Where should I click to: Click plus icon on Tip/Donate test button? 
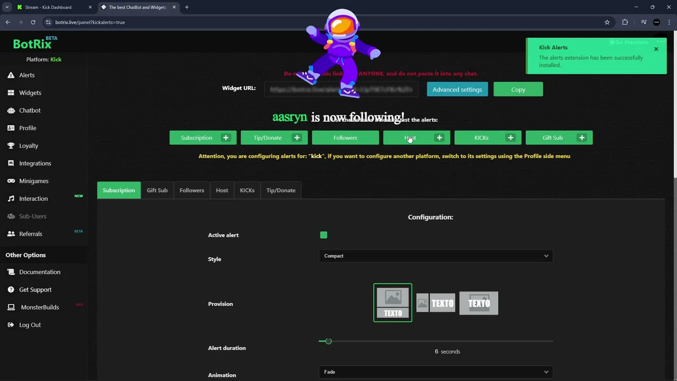coord(297,138)
